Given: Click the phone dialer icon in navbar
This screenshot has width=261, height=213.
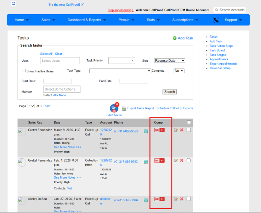Looking at the screenshot, I should [216, 20].
